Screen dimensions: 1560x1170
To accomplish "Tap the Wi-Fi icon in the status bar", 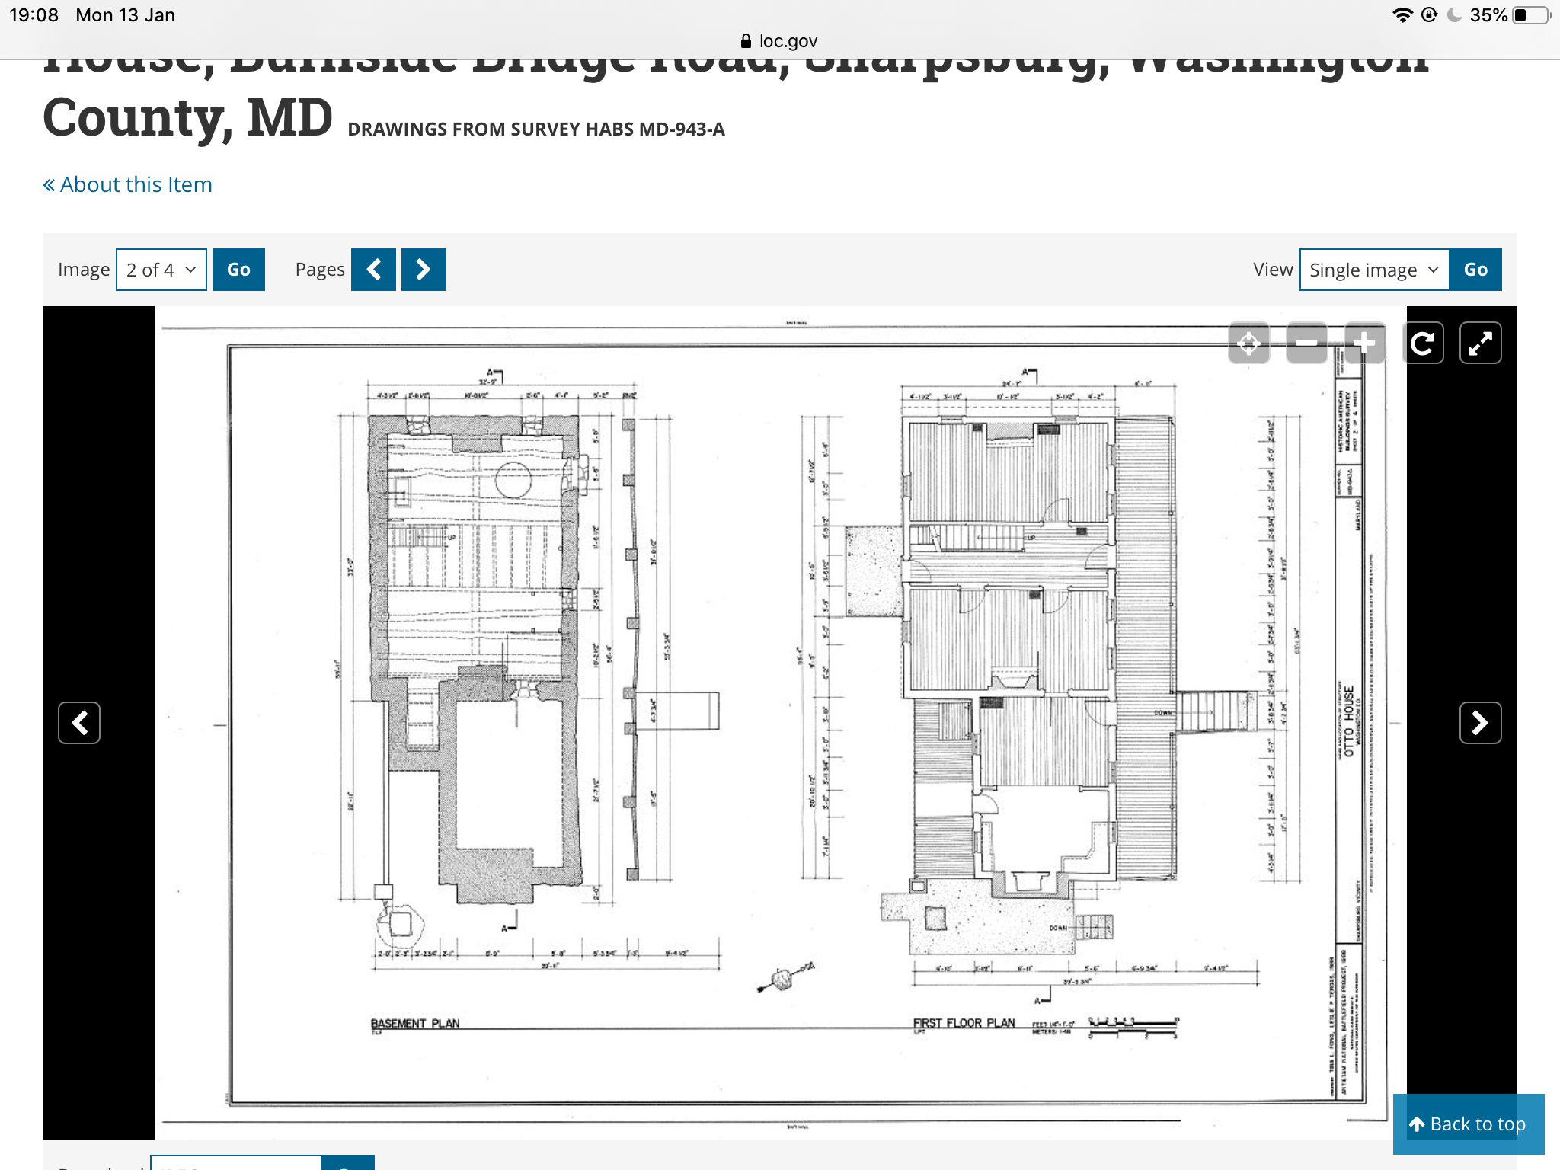I will pyautogui.click(x=1402, y=15).
